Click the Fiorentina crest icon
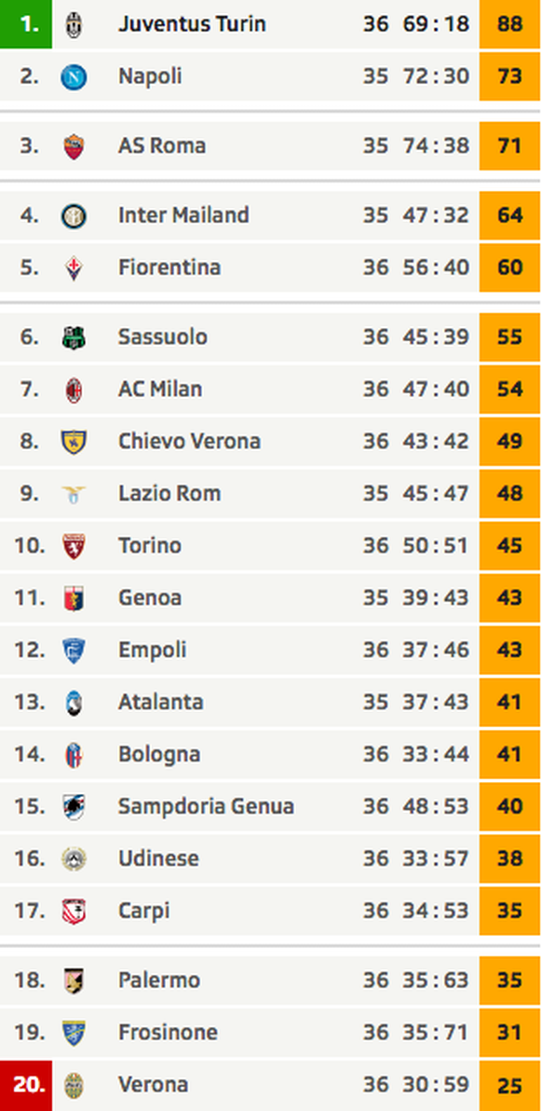 (x=74, y=267)
